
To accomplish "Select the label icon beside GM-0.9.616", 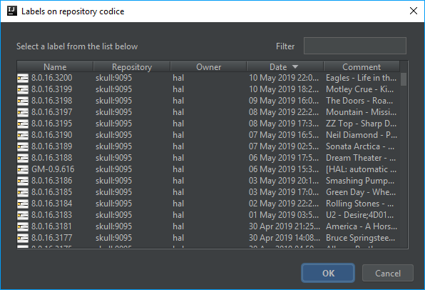I will (23, 170).
